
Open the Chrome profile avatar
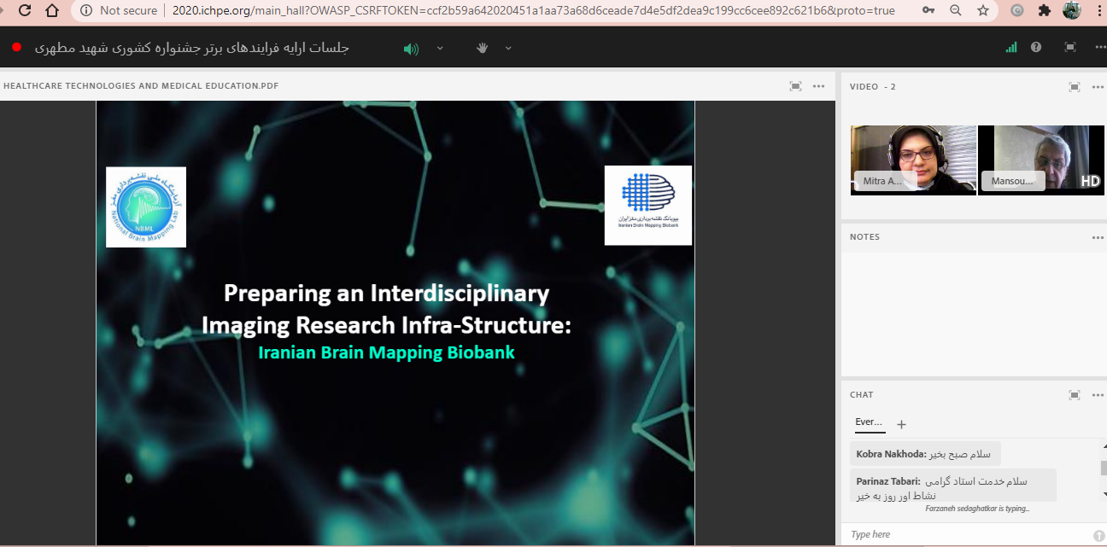[1071, 11]
